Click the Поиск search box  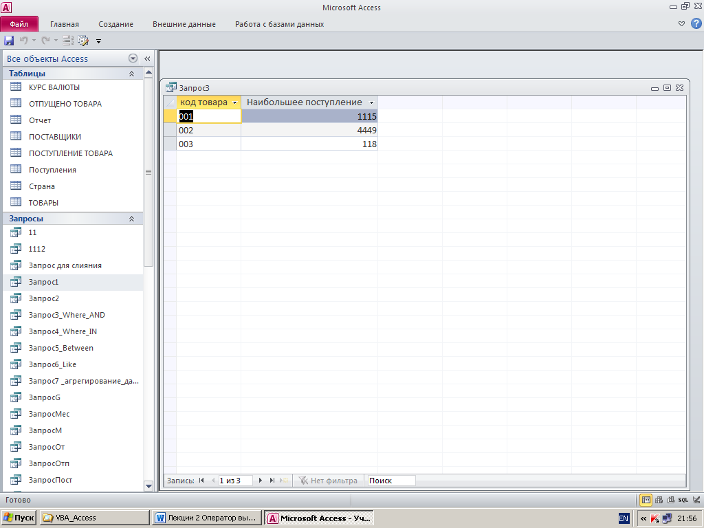[391, 481]
